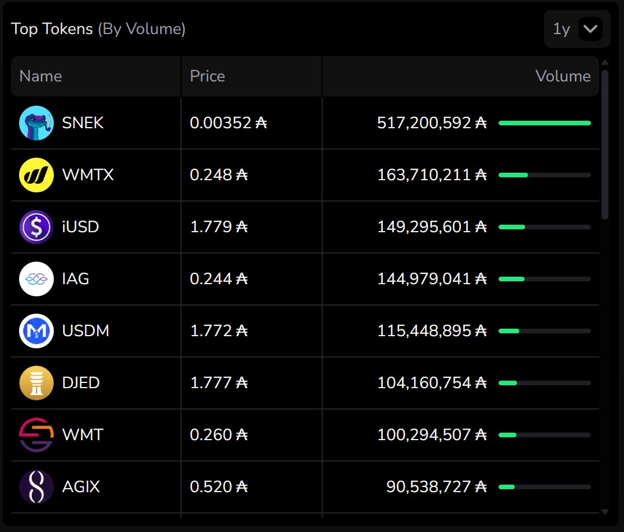Click the iUSD volume progress bar
624x532 pixels.
(544, 227)
